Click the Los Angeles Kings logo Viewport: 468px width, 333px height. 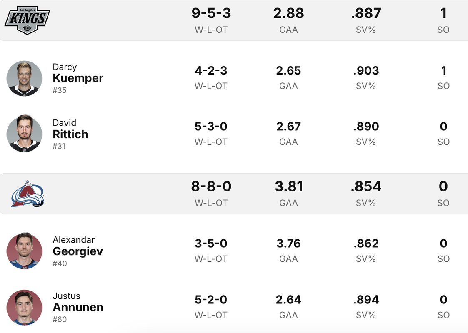point(27,20)
